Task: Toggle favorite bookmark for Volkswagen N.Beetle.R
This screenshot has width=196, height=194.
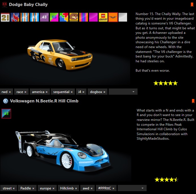Action: pyautogui.click(x=193, y=101)
